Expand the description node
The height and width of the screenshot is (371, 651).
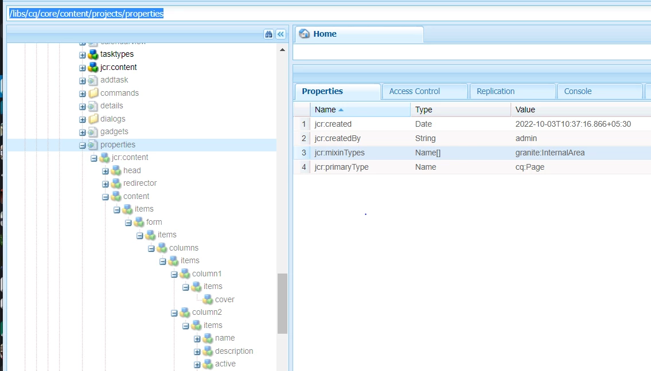[197, 352]
